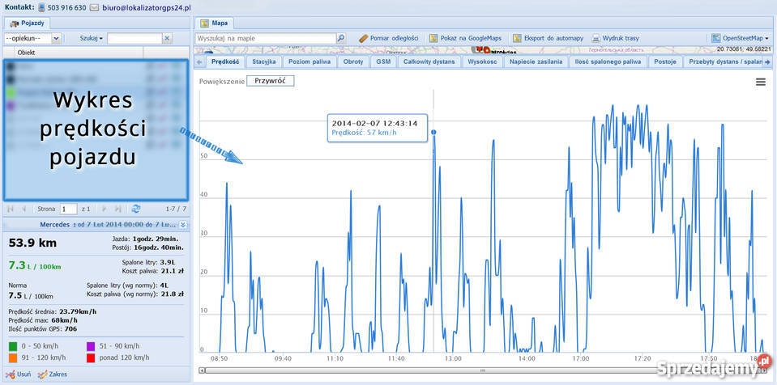Screen dimensions: 777x385
Task: Click Pomiar odległości toolbar button
Action: click(389, 38)
